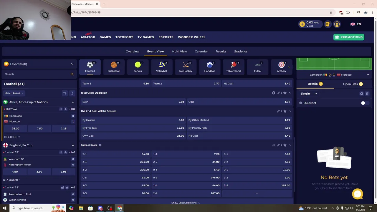377x212 pixels.
Task: Select the Ice Hockey sport icon
Action: pyautogui.click(x=186, y=67)
